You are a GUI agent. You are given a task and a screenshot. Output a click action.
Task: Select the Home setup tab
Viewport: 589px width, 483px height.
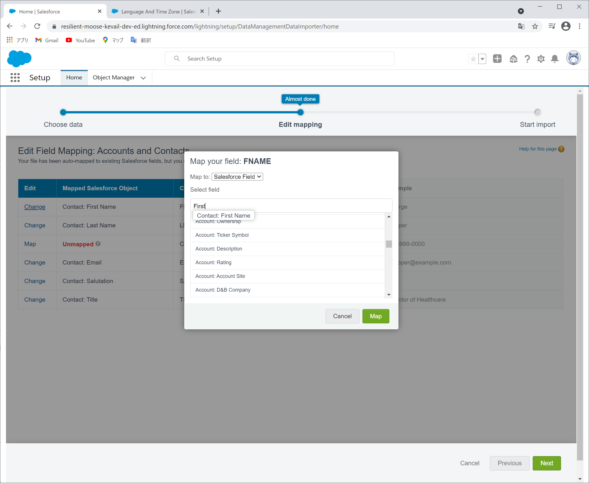coord(74,78)
